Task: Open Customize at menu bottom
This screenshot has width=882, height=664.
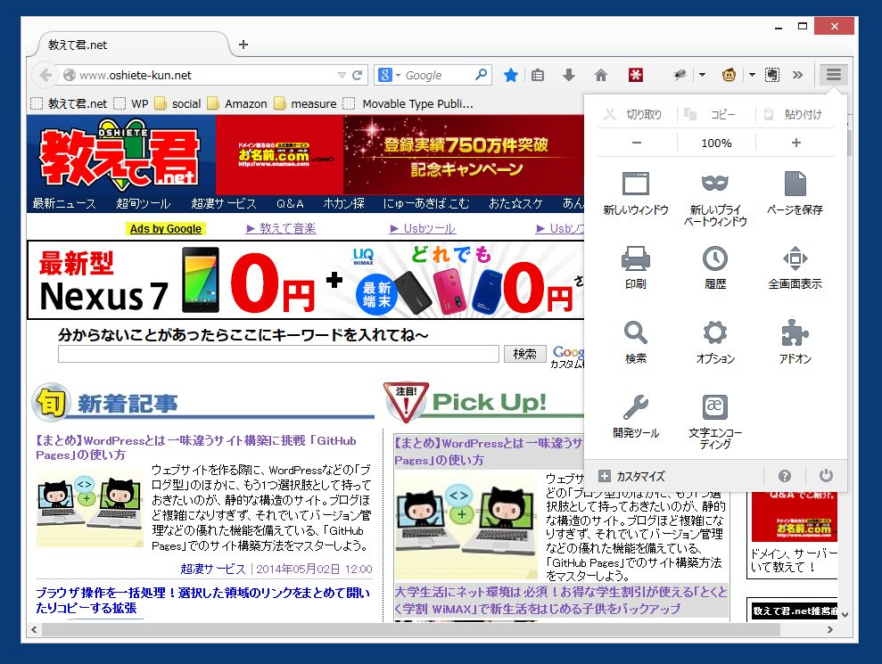Action: (x=631, y=476)
